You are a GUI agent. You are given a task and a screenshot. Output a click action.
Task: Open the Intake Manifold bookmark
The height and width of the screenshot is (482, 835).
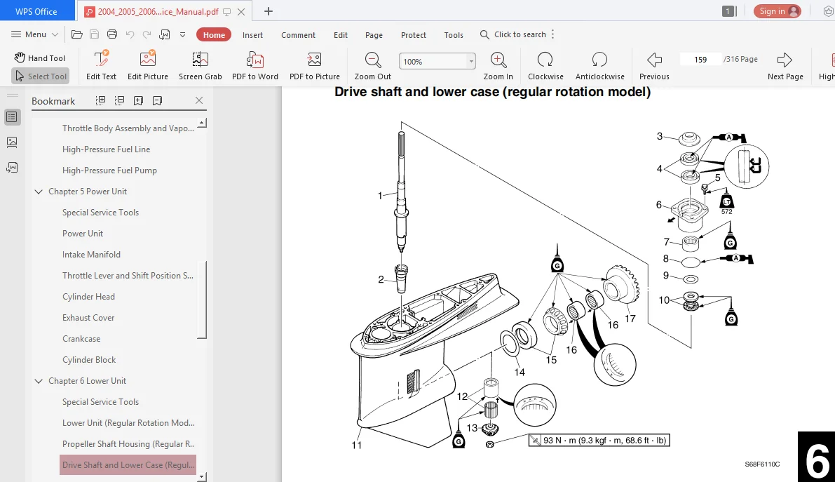91,254
